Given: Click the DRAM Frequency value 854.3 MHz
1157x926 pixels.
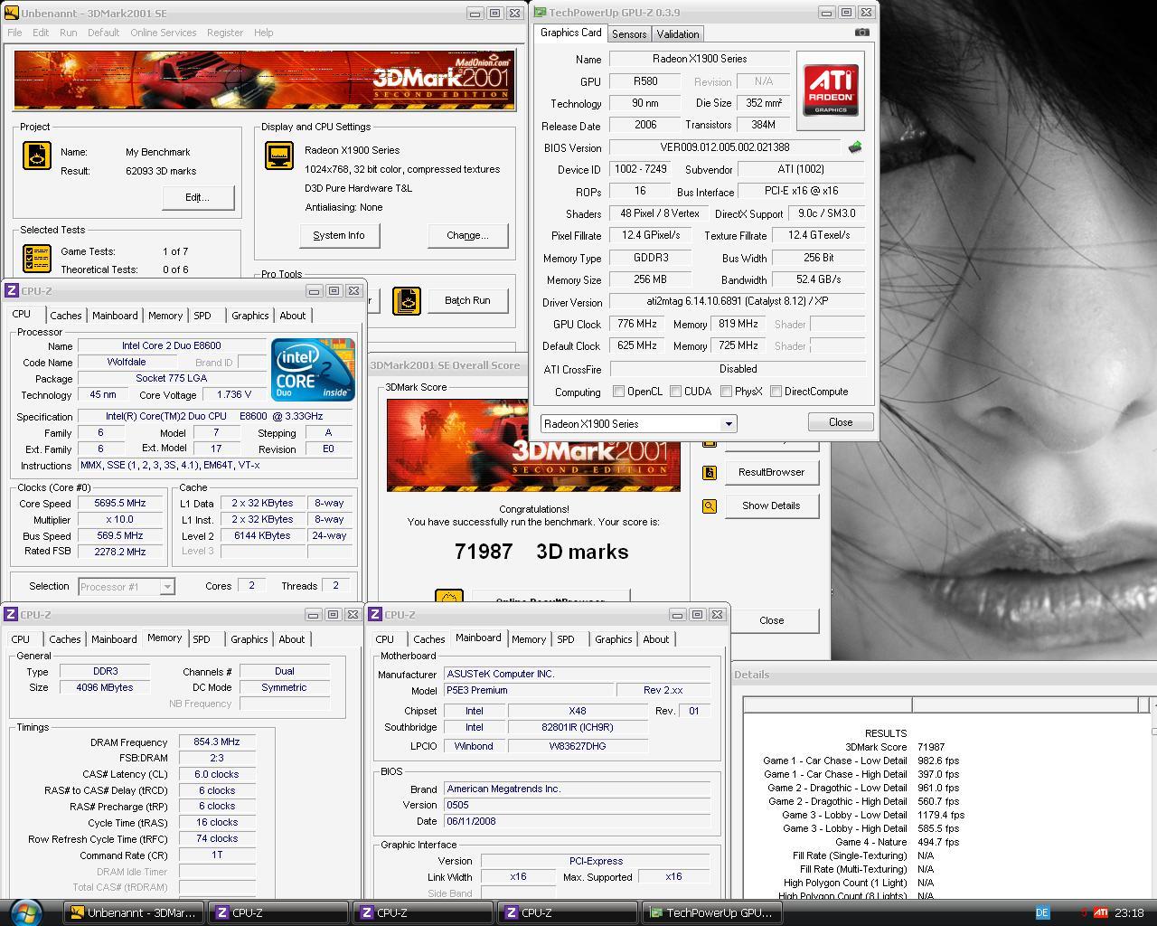Looking at the screenshot, I should (x=217, y=742).
